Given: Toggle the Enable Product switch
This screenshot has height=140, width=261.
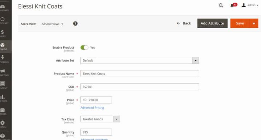Looking at the screenshot, I should coord(84,48).
